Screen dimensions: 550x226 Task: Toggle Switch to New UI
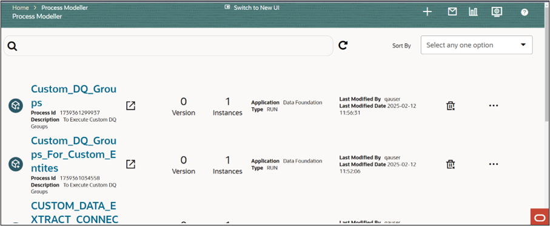click(252, 7)
